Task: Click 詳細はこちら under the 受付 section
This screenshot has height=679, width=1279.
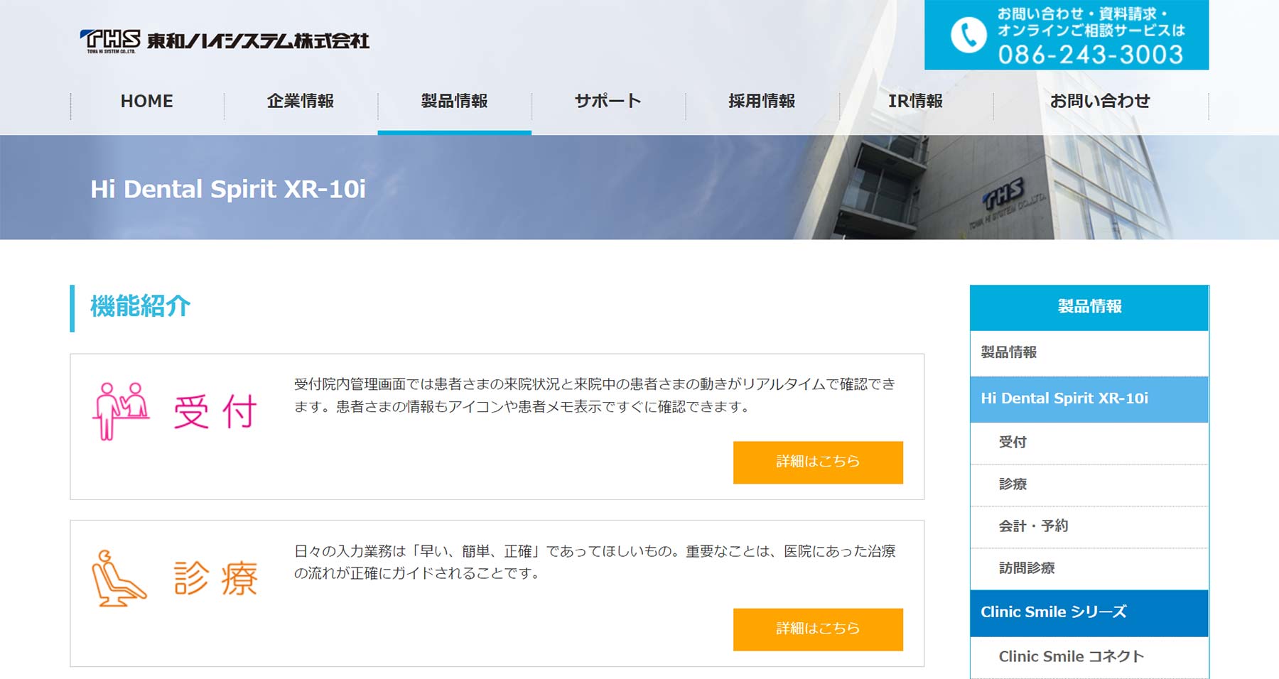Action: coord(817,462)
